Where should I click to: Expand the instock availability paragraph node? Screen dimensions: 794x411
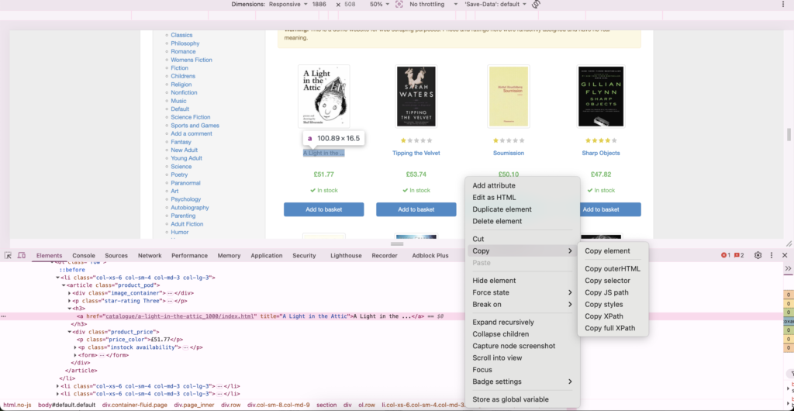[x=75, y=347]
